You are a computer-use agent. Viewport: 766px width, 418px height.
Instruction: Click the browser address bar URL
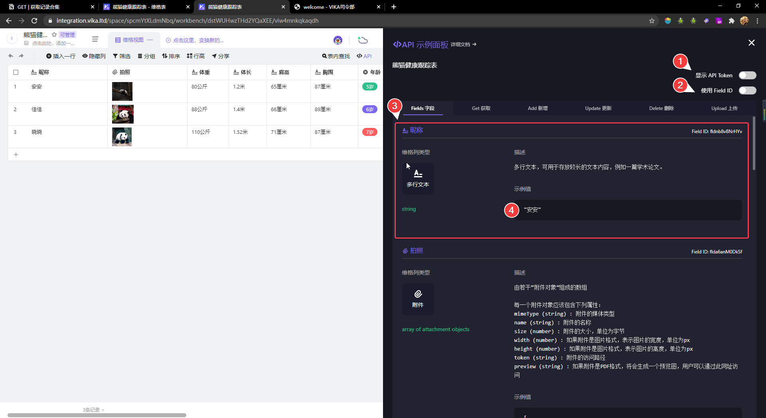pos(188,21)
